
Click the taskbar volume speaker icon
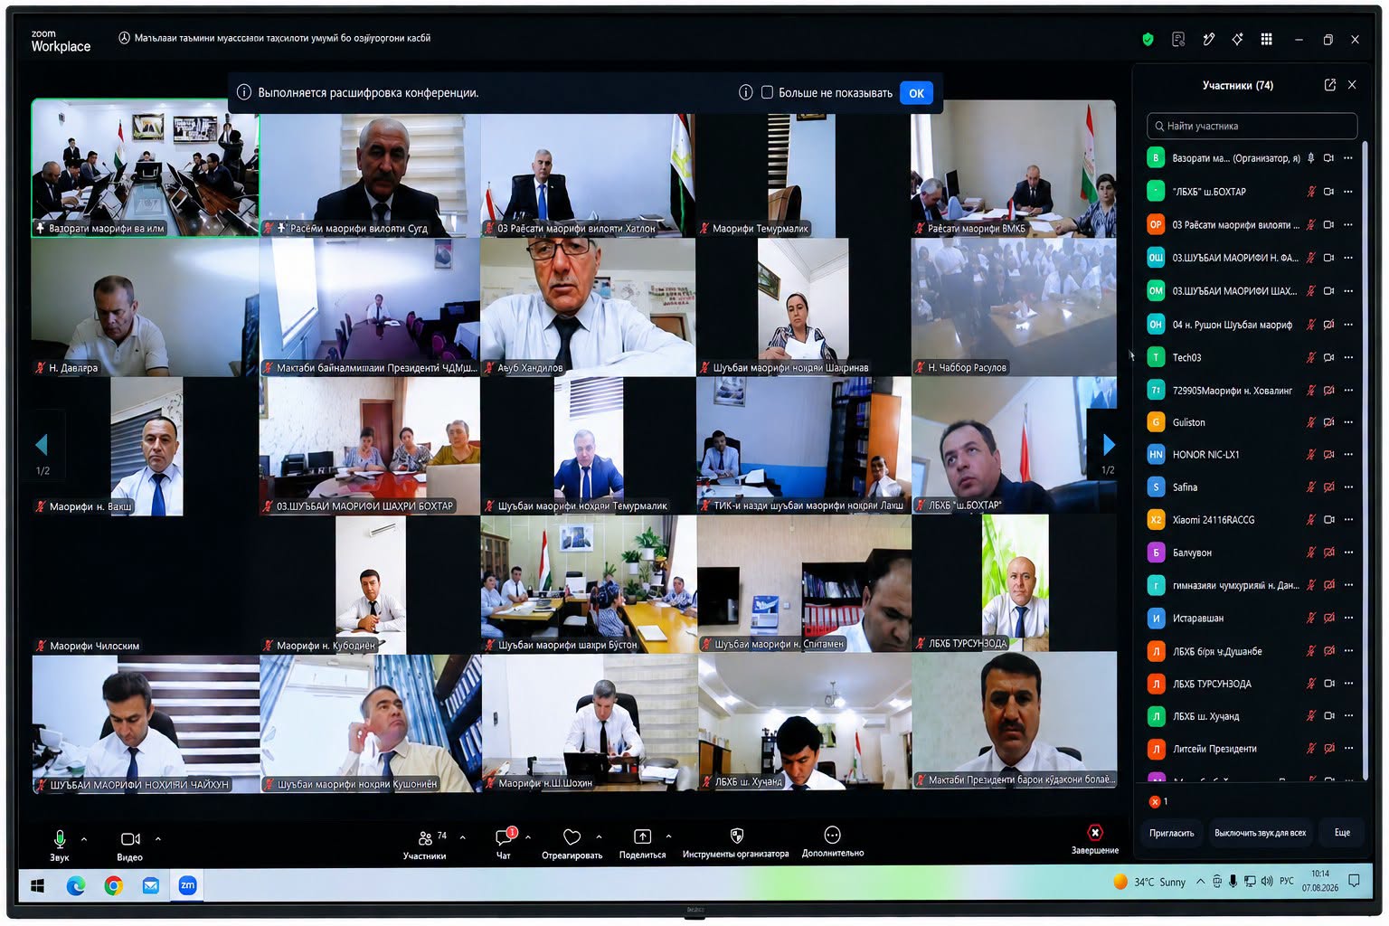[1266, 881]
